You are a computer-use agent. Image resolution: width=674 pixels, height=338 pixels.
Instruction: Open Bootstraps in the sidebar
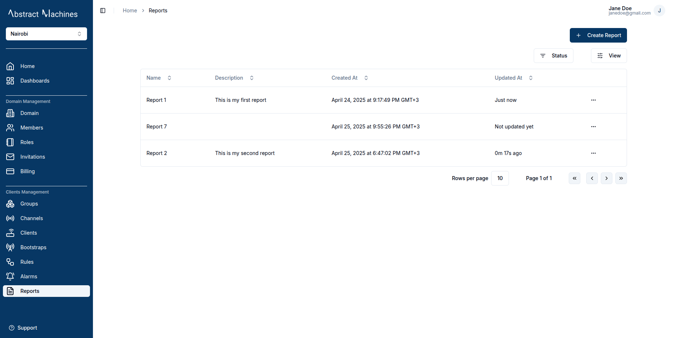coord(46,247)
